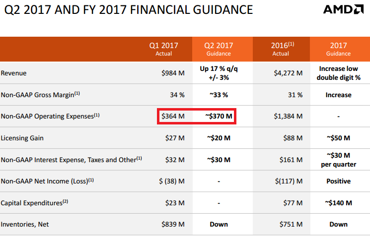Select the ~$140 M capital expenditures cell
The height and width of the screenshot is (236, 370).
tap(338, 203)
